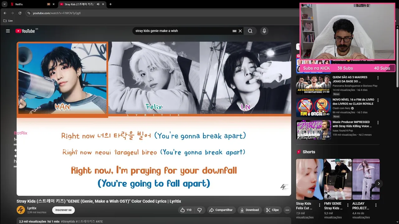The image size is (399, 224).
Task: Open the Lyritix channel avatar
Action: click(x=21, y=210)
